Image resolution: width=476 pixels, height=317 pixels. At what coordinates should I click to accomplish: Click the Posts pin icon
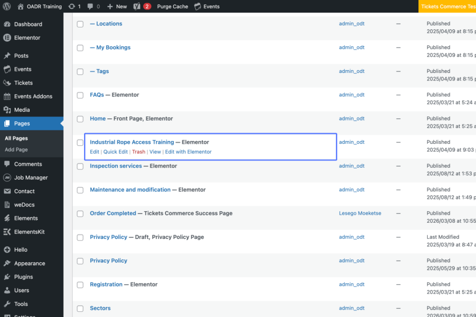pos(7,56)
